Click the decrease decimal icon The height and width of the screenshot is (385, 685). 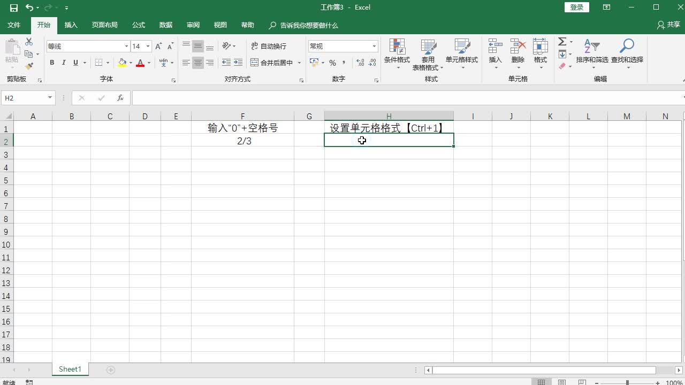[372, 63]
